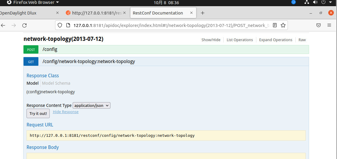Click the Firefox logo in top bar

coord(9,2)
